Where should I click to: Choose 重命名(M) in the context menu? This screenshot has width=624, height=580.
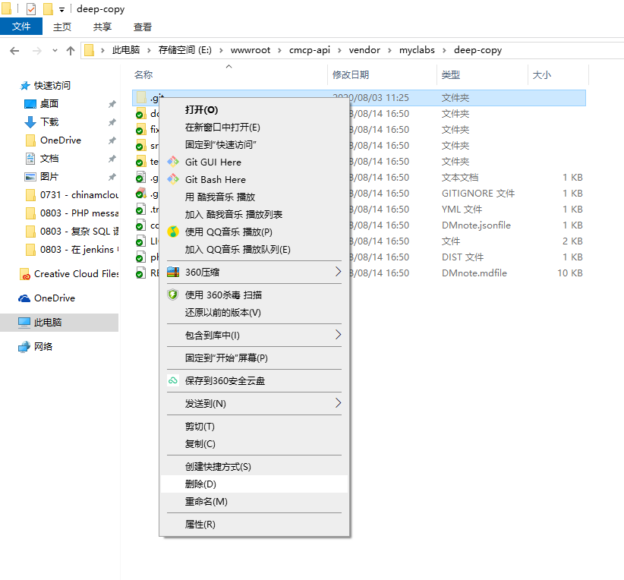coord(254,502)
